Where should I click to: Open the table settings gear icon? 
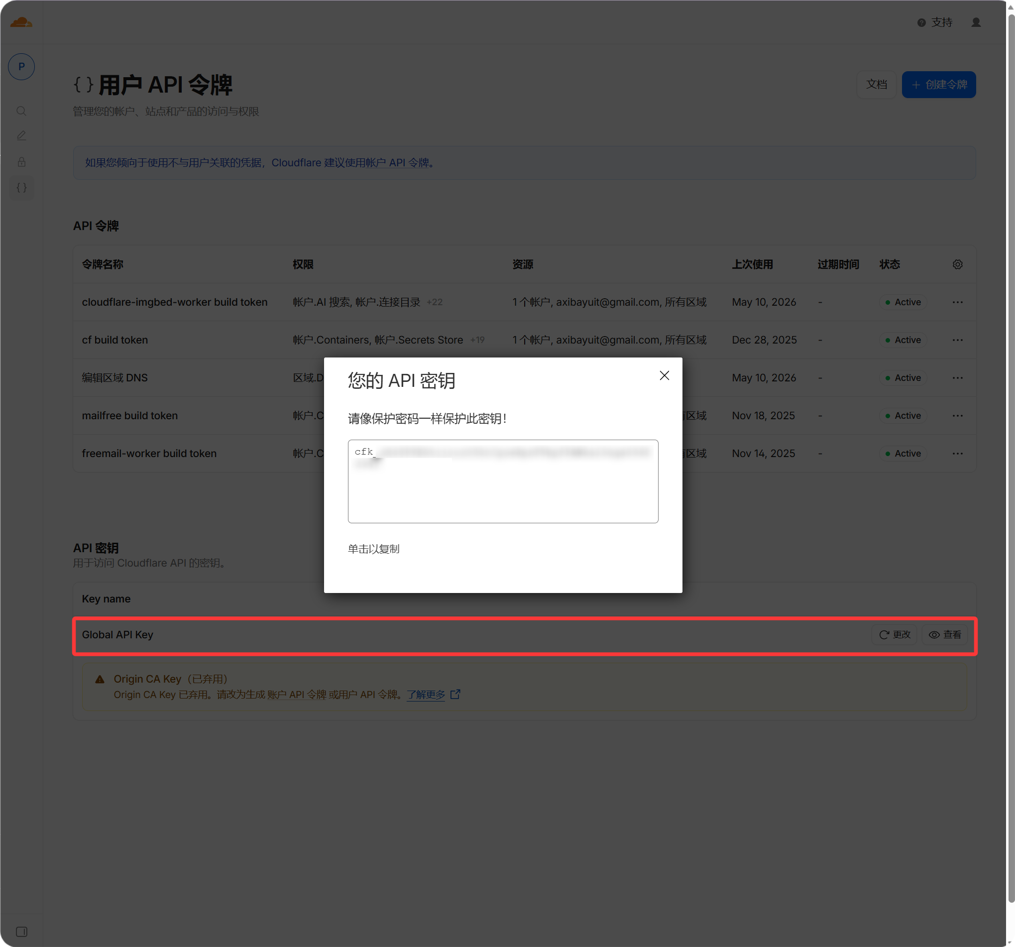click(957, 264)
